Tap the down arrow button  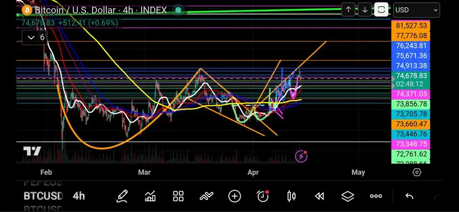[x=365, y=10]
